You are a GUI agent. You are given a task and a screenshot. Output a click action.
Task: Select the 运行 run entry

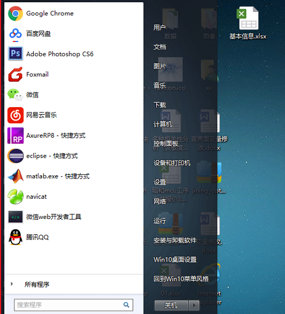pos(159,221)
